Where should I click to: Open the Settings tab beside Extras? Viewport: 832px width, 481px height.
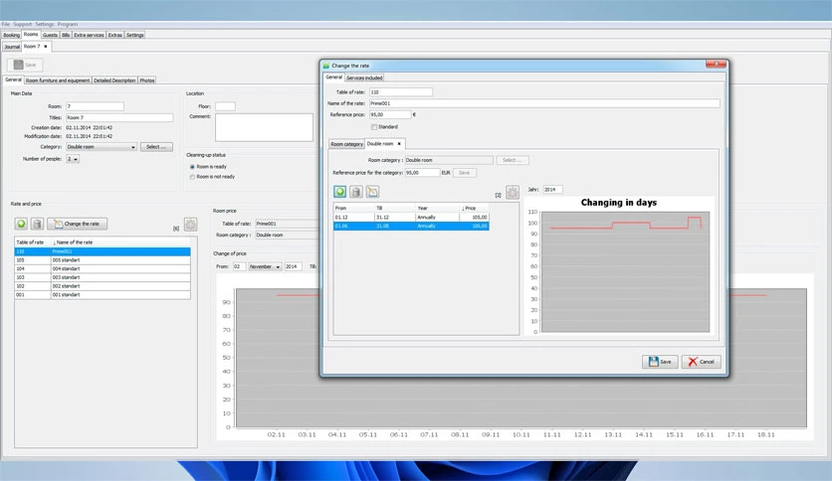134,35
